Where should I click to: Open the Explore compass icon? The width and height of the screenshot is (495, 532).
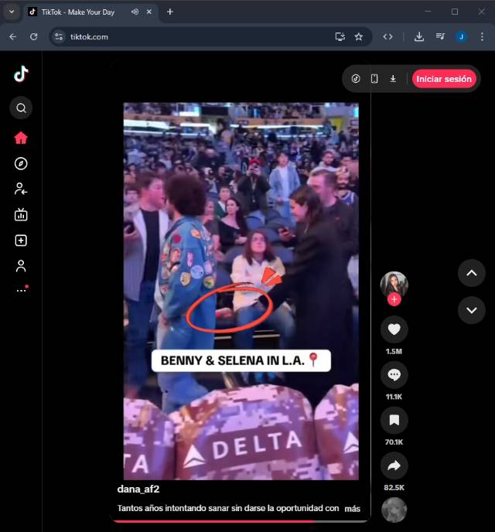click(x=21, y=163)
